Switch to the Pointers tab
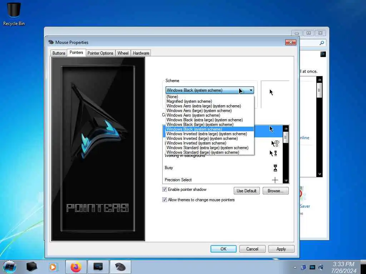 click(76, 52)
